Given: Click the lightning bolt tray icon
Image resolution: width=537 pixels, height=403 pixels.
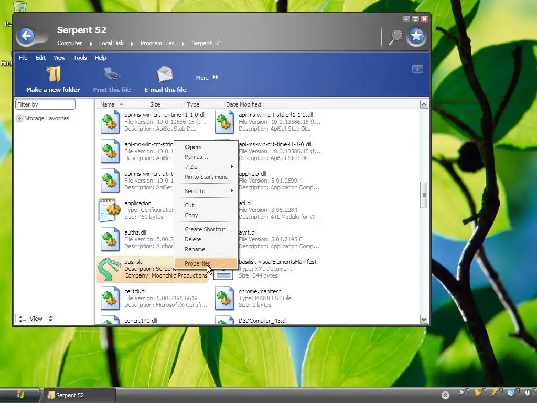Looking at the screenshot, I should point(495,393).
